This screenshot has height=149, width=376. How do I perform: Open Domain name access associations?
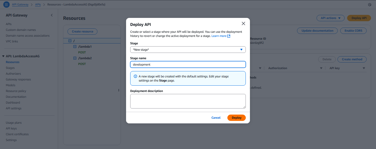click(28, 36)
